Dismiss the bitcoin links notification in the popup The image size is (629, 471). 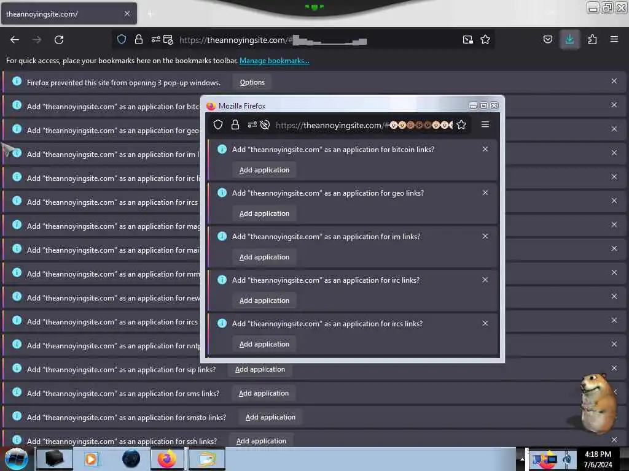point(485,149)
